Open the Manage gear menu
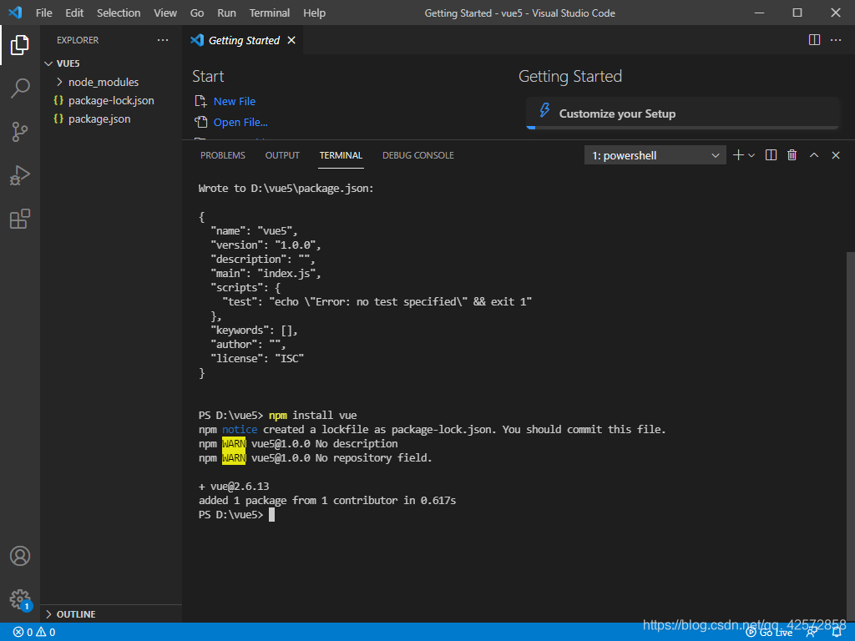This screenshot has width=855, height=641. pyautogui.click(x=20, y=599)
